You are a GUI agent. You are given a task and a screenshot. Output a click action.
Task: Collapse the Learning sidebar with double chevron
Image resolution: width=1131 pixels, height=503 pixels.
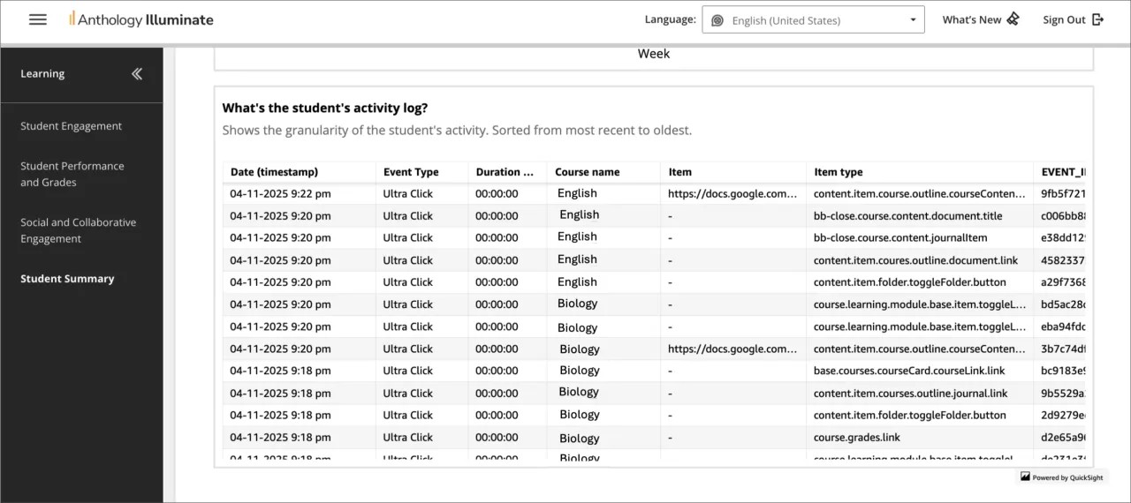[137, 74]
